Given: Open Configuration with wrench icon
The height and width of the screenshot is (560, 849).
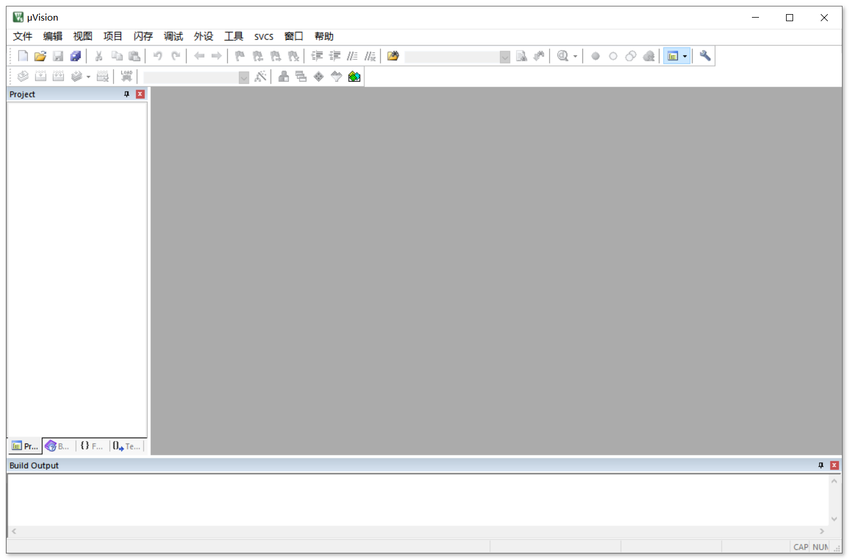Looking at the screenshot, I should (705, 56).
